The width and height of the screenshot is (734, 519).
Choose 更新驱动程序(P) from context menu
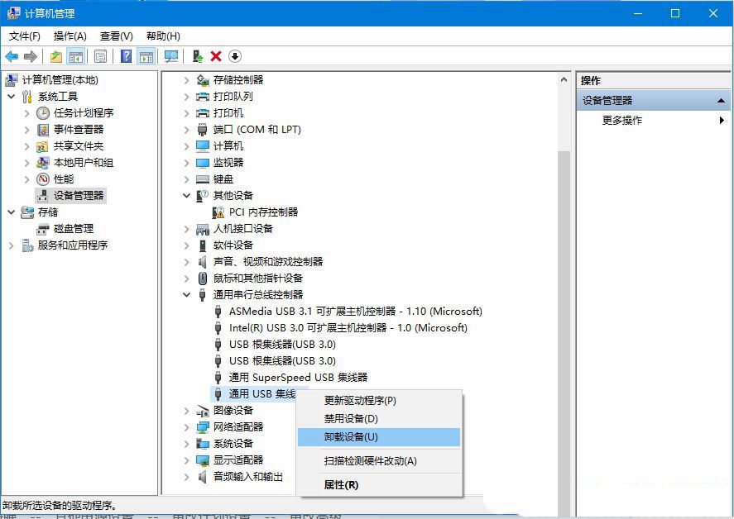(x=379, y=401)
